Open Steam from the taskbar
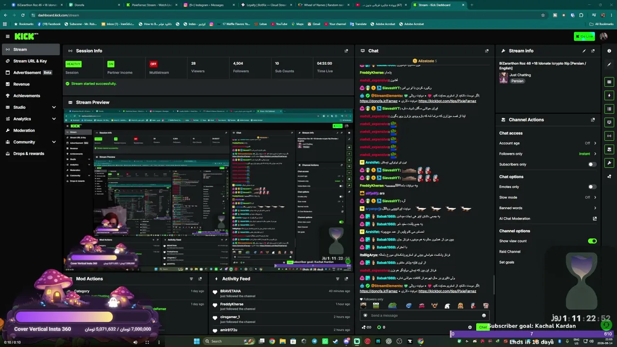Screen dimensions: 617x347 point(335,341)
